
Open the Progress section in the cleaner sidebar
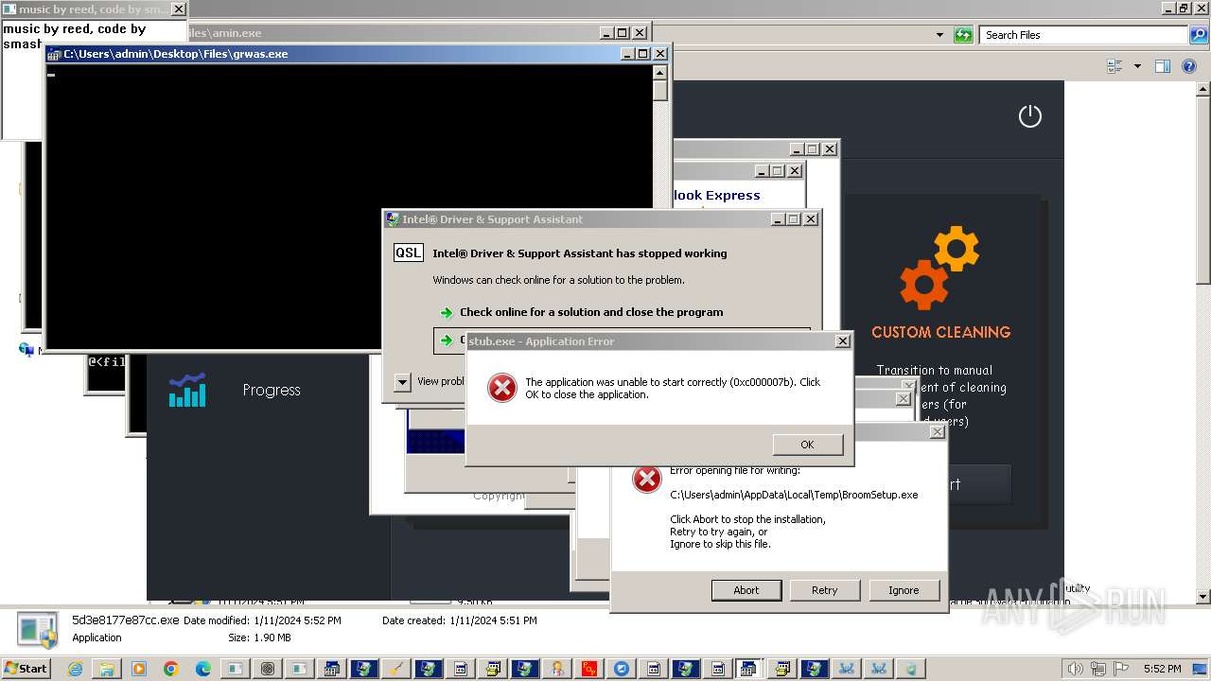tap(271, 390)
